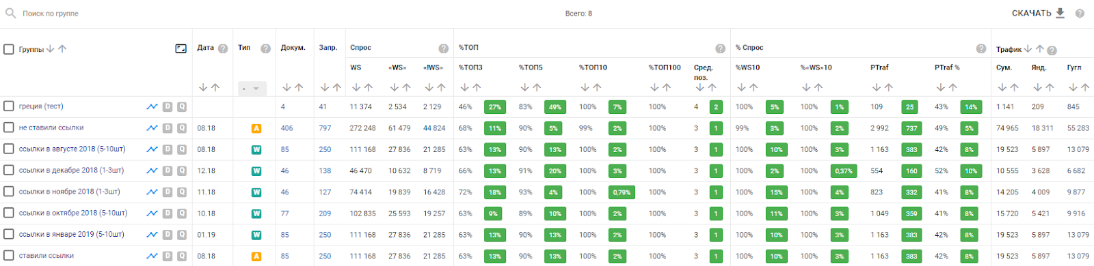Viewport: 1094px width, 266px height.
Task: Check ссылки в ноябре 2018 row box
Action: pyautogui.click(x=9, y=192)
